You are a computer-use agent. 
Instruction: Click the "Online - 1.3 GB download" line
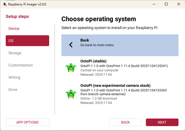99,98
